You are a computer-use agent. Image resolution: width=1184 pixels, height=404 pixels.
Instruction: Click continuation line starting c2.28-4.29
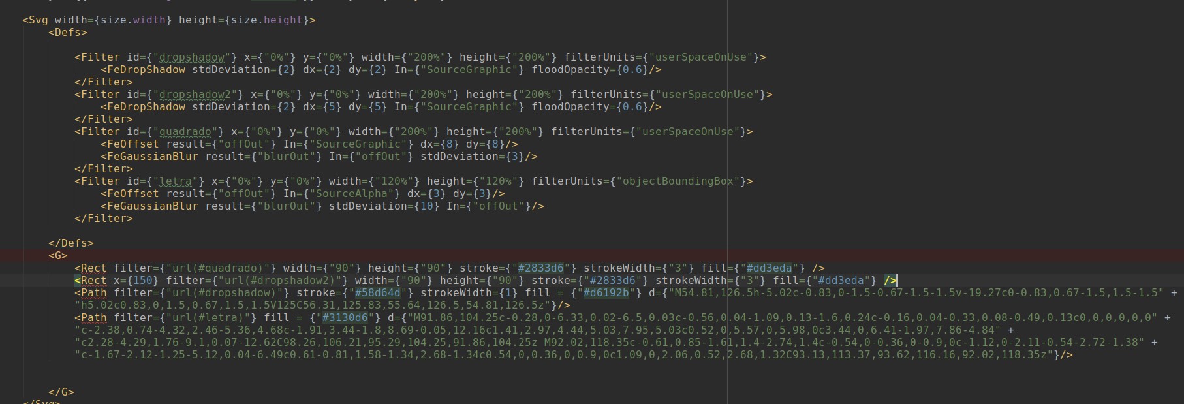[609, 343]
